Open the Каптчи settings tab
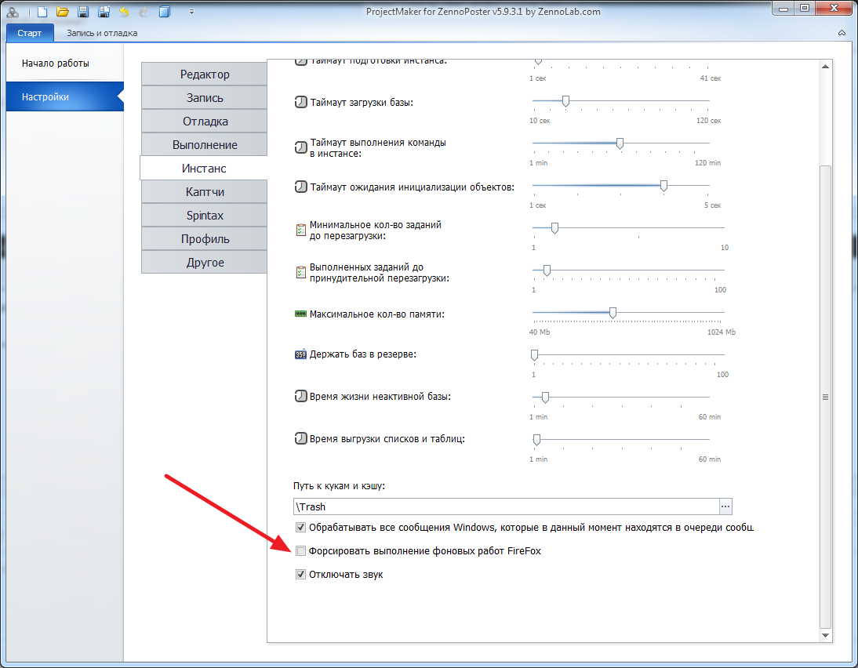Image resolution: width=858 pixels, height=668 pixels. 204,192
